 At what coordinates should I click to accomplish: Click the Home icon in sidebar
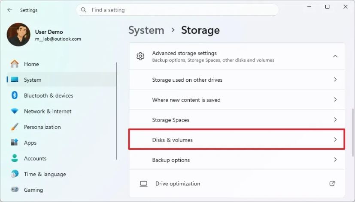click(x=15, y=64)
